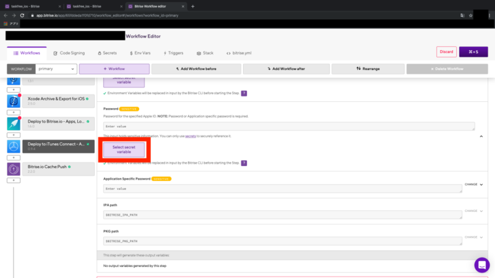Open the Triggers tab
This screenshot has width=495, height=278.
pyautogui.click(x=173, y=53)
